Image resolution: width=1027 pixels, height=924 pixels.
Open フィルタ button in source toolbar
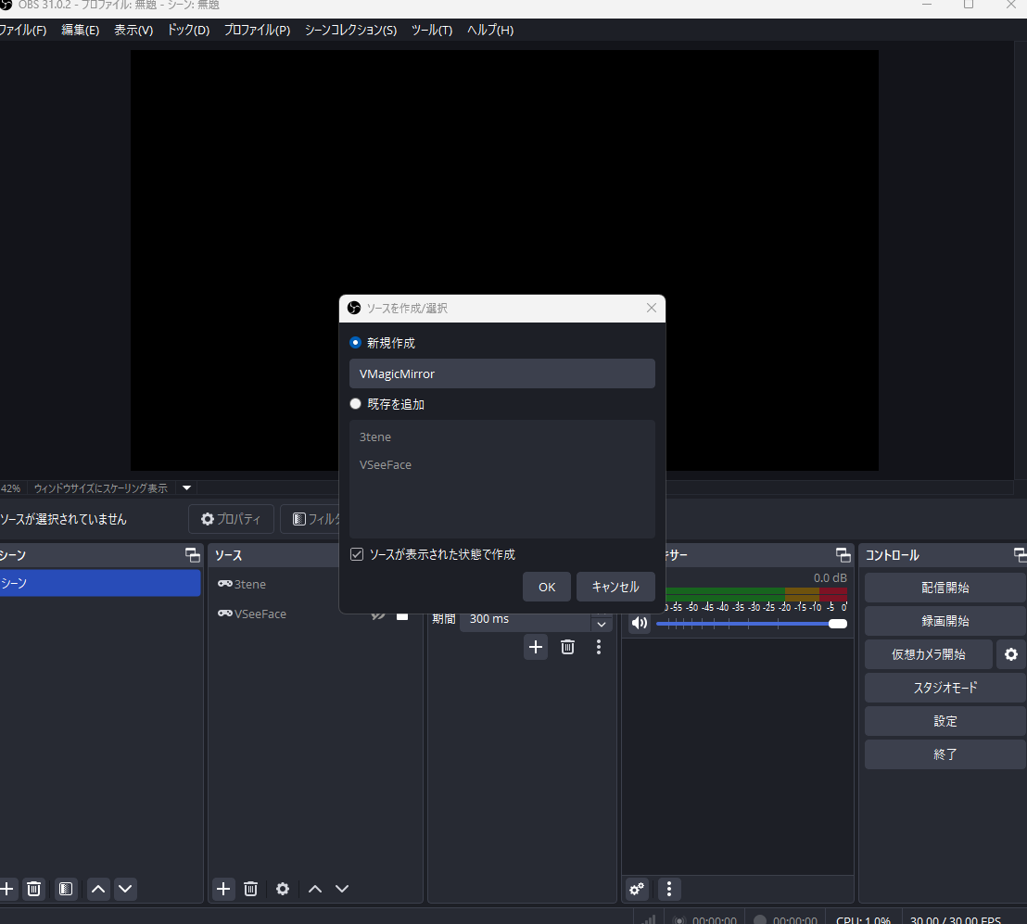[310, 519]
